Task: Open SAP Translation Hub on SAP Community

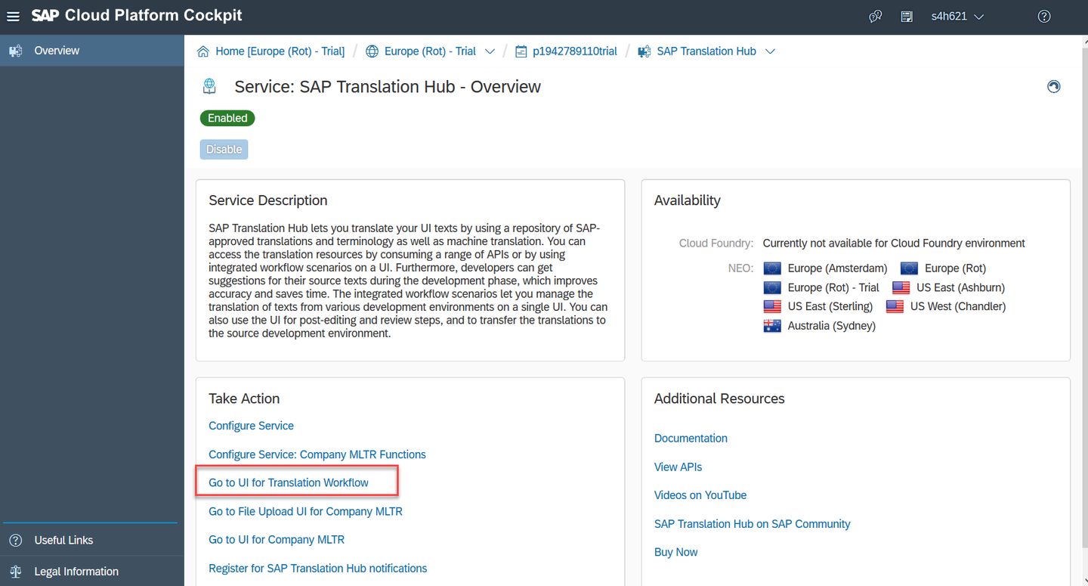Action: [752, 524]
